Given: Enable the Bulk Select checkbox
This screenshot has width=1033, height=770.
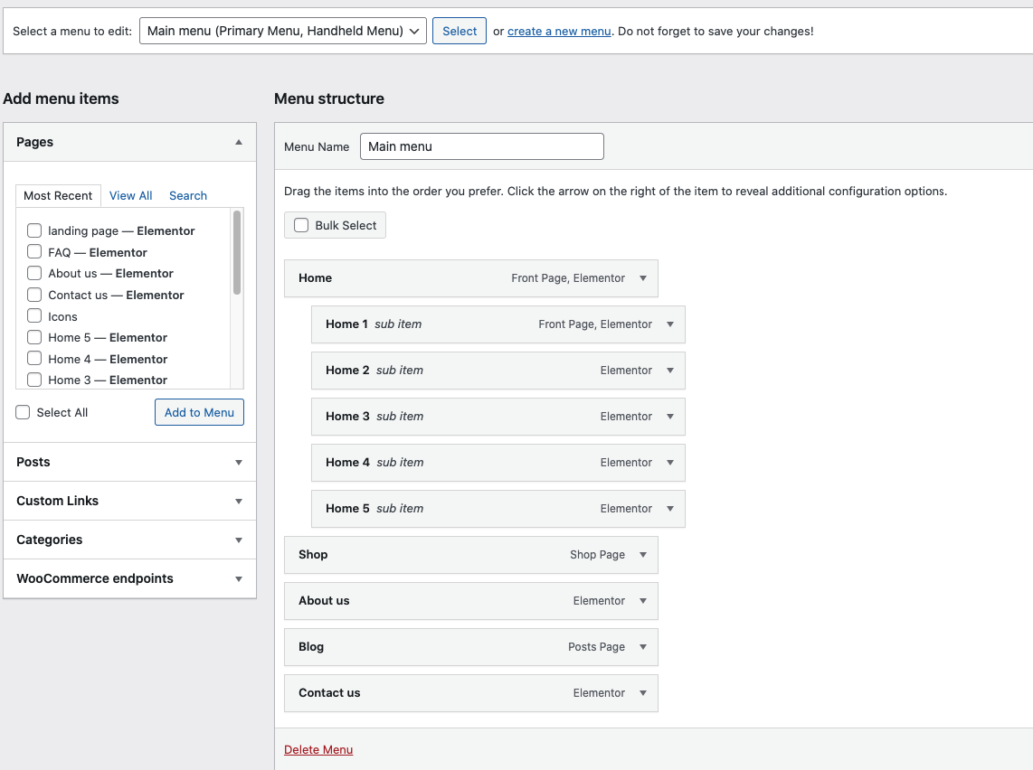Looking at the screenshot, I should 301,225.
